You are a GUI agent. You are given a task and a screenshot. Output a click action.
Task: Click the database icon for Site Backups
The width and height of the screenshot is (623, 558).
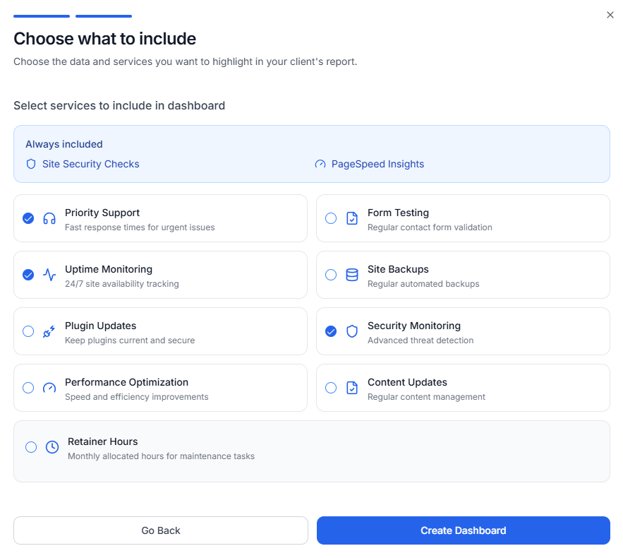click(352, 275)
